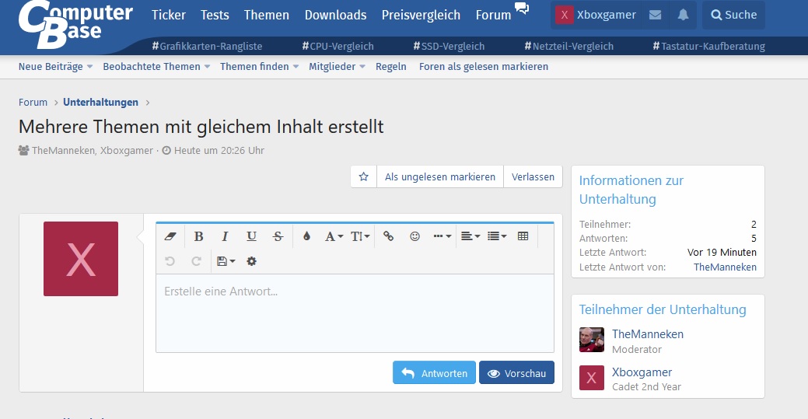This screenshot has height=419, width=808.
Task: Open #Netzteil-Vergleich link
Action: pos(569,46)
